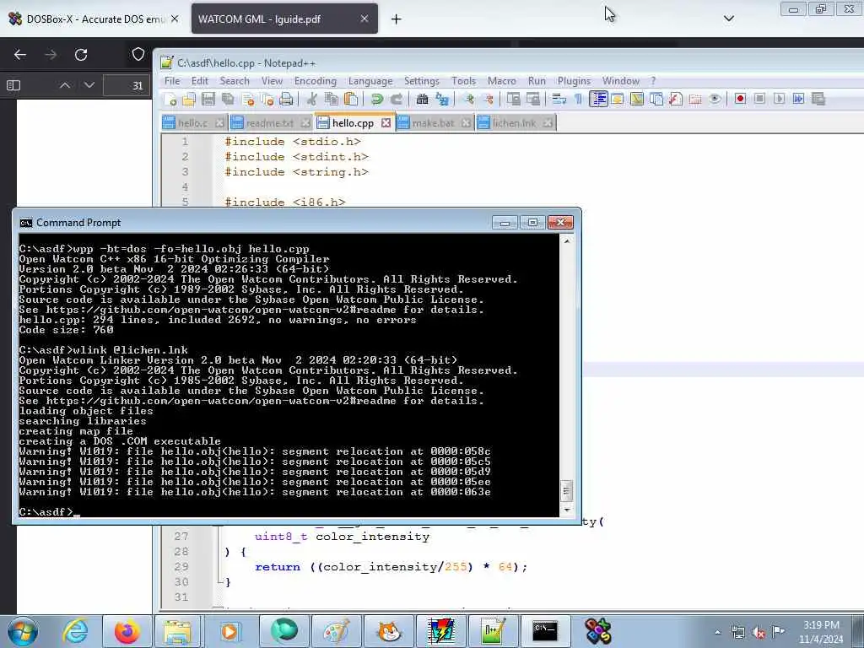Image resolution: width=864 pixels, height=648 pixels.
Task: Click Command Prompt scrollbar up arrow
Action: point(566,241)
